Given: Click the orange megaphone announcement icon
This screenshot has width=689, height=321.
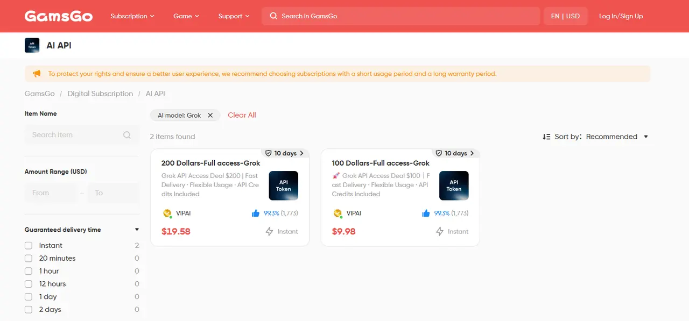Looking at the screenshot, I should click(x=37, y=74).
